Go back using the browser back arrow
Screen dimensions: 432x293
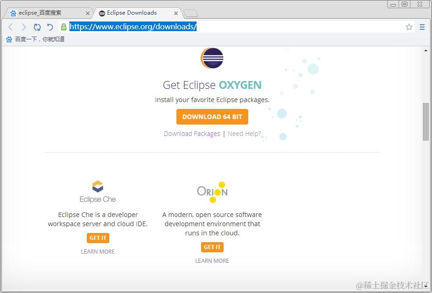click(x=11, y=27)
